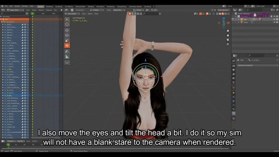Select the Scale tool in viewport toolbar
279x157 pixels.
pyautogui.click(x=67, y=41)
